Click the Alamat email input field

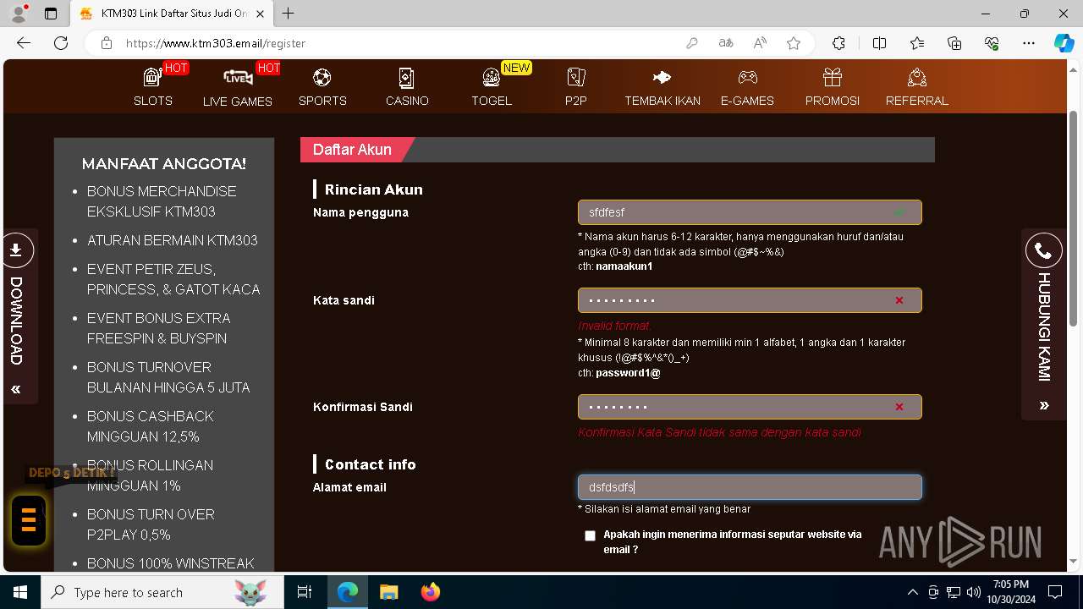pyautogui.click(x=750, y=487)
